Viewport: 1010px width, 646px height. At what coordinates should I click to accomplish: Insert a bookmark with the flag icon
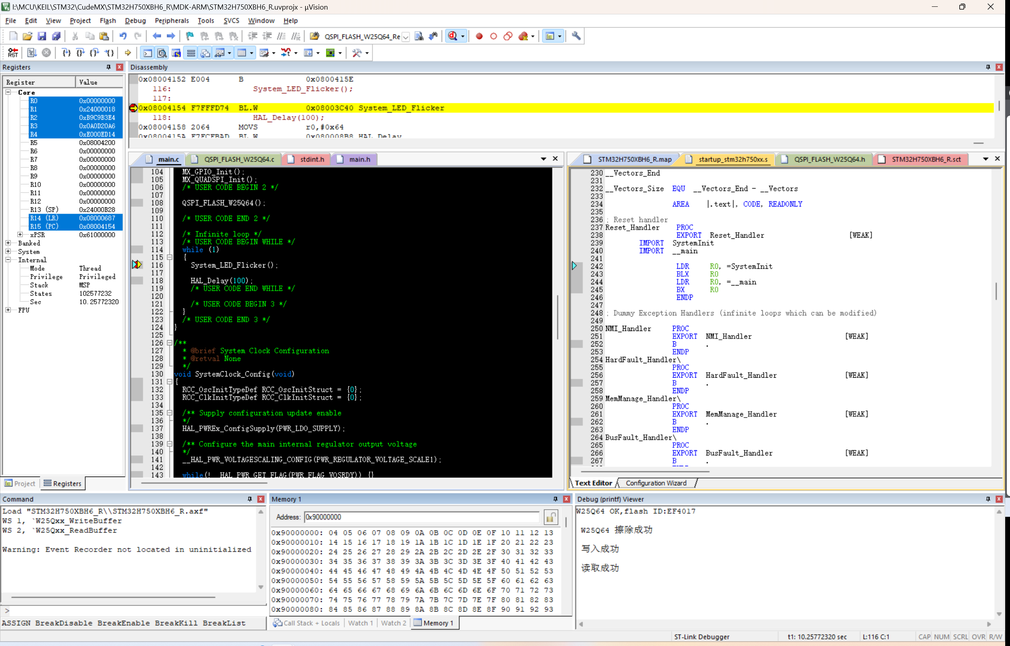pyautogui.click(x=189, y=36)
